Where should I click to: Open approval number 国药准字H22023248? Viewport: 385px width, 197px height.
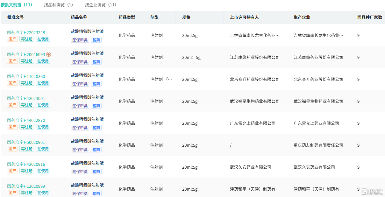(26, 32)
